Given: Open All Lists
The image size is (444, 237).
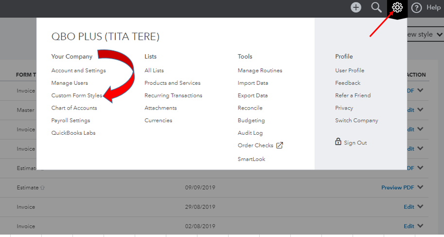Looking at the screenshot, I should pyautogui.click(x=154, y=71).
